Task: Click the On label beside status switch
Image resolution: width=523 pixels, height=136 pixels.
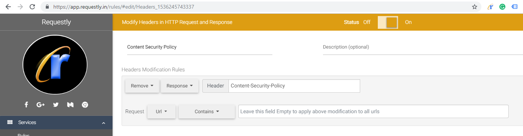Action: coord(408,22)
